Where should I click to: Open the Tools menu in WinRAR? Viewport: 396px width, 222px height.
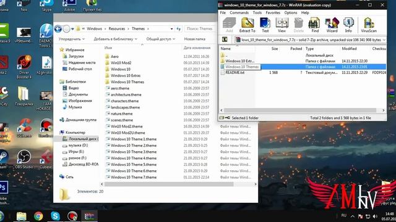pyautogui.click(x=257, y=12)
